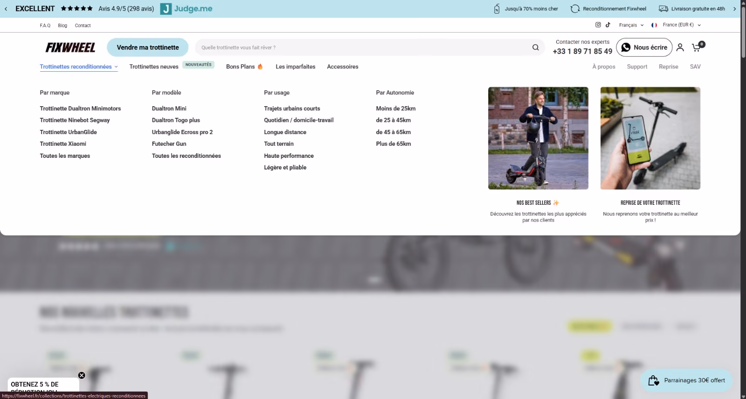Select Dualtron Mini model
The height and width of the screenshot is (399, 746).
point(169,108)
